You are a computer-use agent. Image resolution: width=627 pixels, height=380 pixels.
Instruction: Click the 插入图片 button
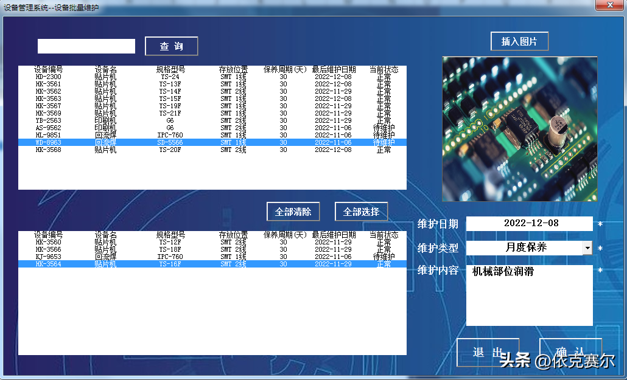pos(519,41)
